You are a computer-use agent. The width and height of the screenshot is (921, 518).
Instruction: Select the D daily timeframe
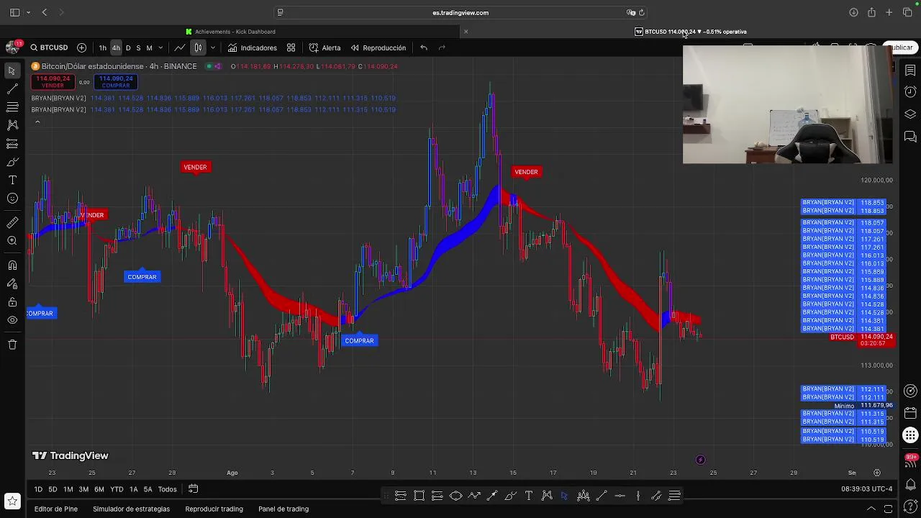pyautogui.click(x=128, y=48)
